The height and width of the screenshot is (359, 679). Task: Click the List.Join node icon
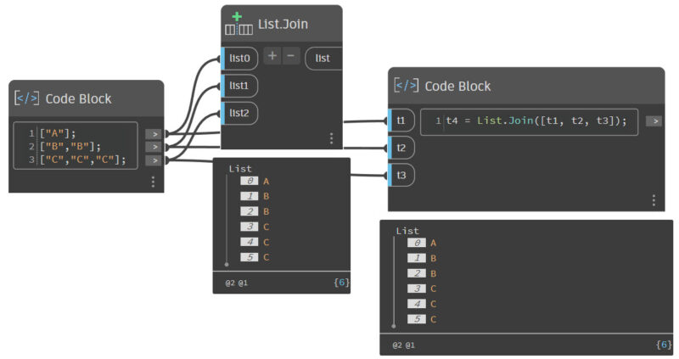[238, 24]
